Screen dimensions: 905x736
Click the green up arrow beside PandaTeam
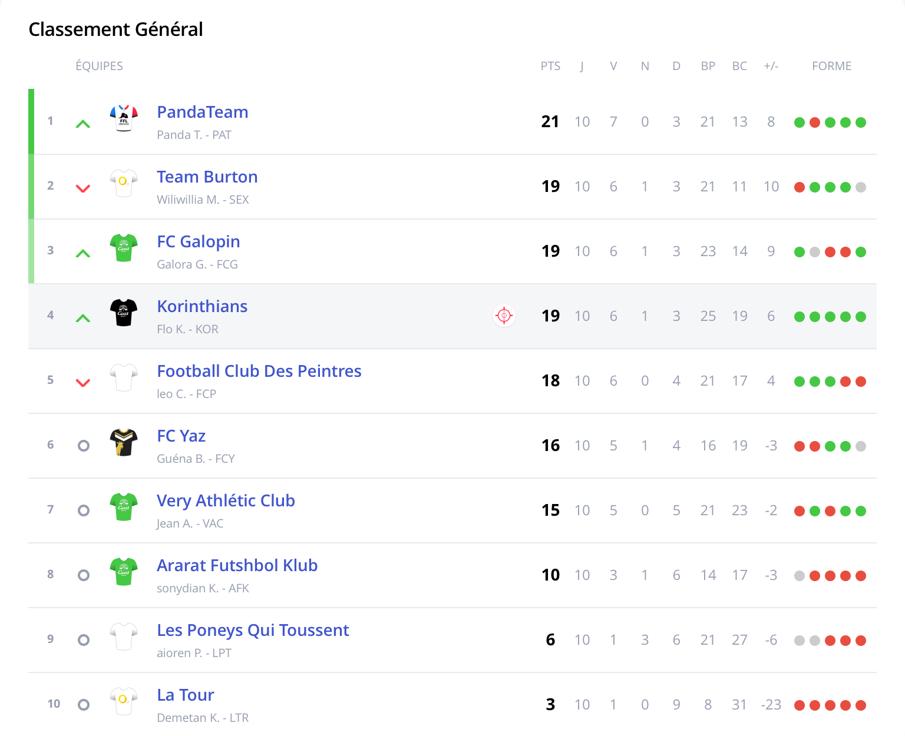(x=83, y=124)
